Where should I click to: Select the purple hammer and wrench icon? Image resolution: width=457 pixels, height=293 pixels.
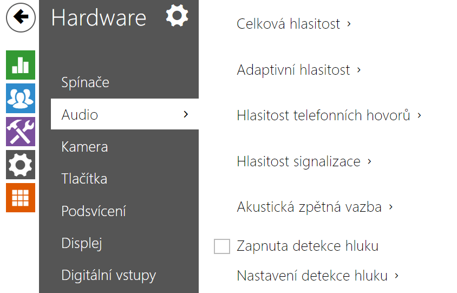(21, 131)
